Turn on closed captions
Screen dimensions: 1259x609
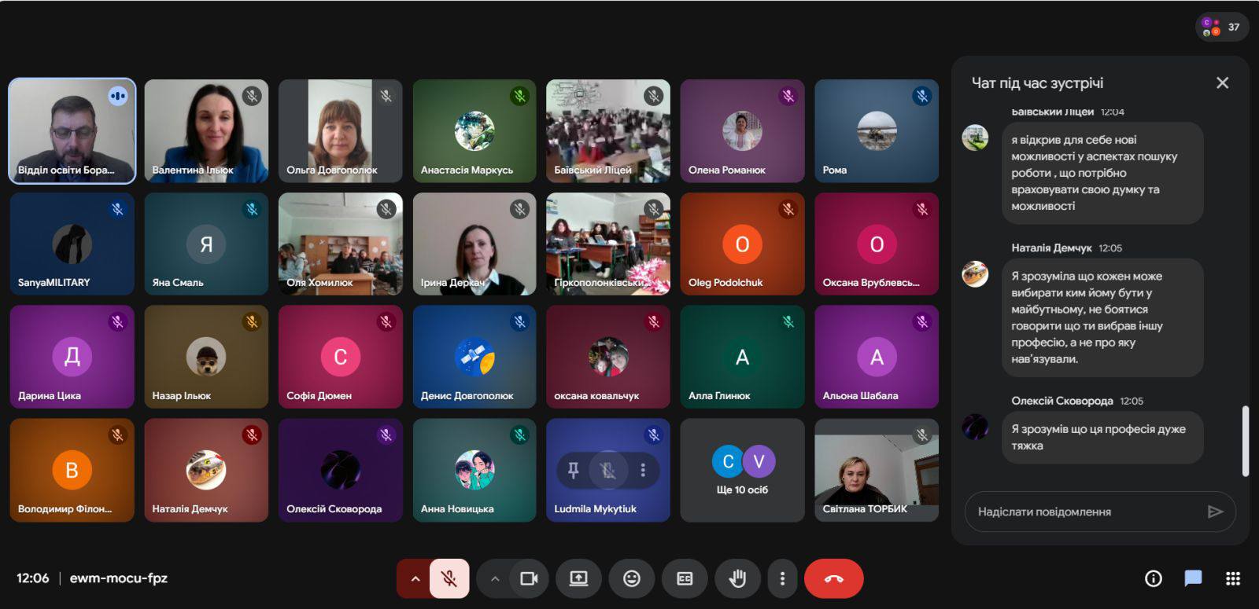(685, 579)
